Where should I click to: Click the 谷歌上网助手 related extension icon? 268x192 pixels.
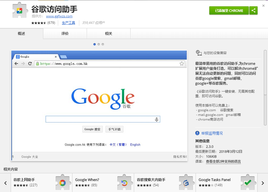click(63, 182)
